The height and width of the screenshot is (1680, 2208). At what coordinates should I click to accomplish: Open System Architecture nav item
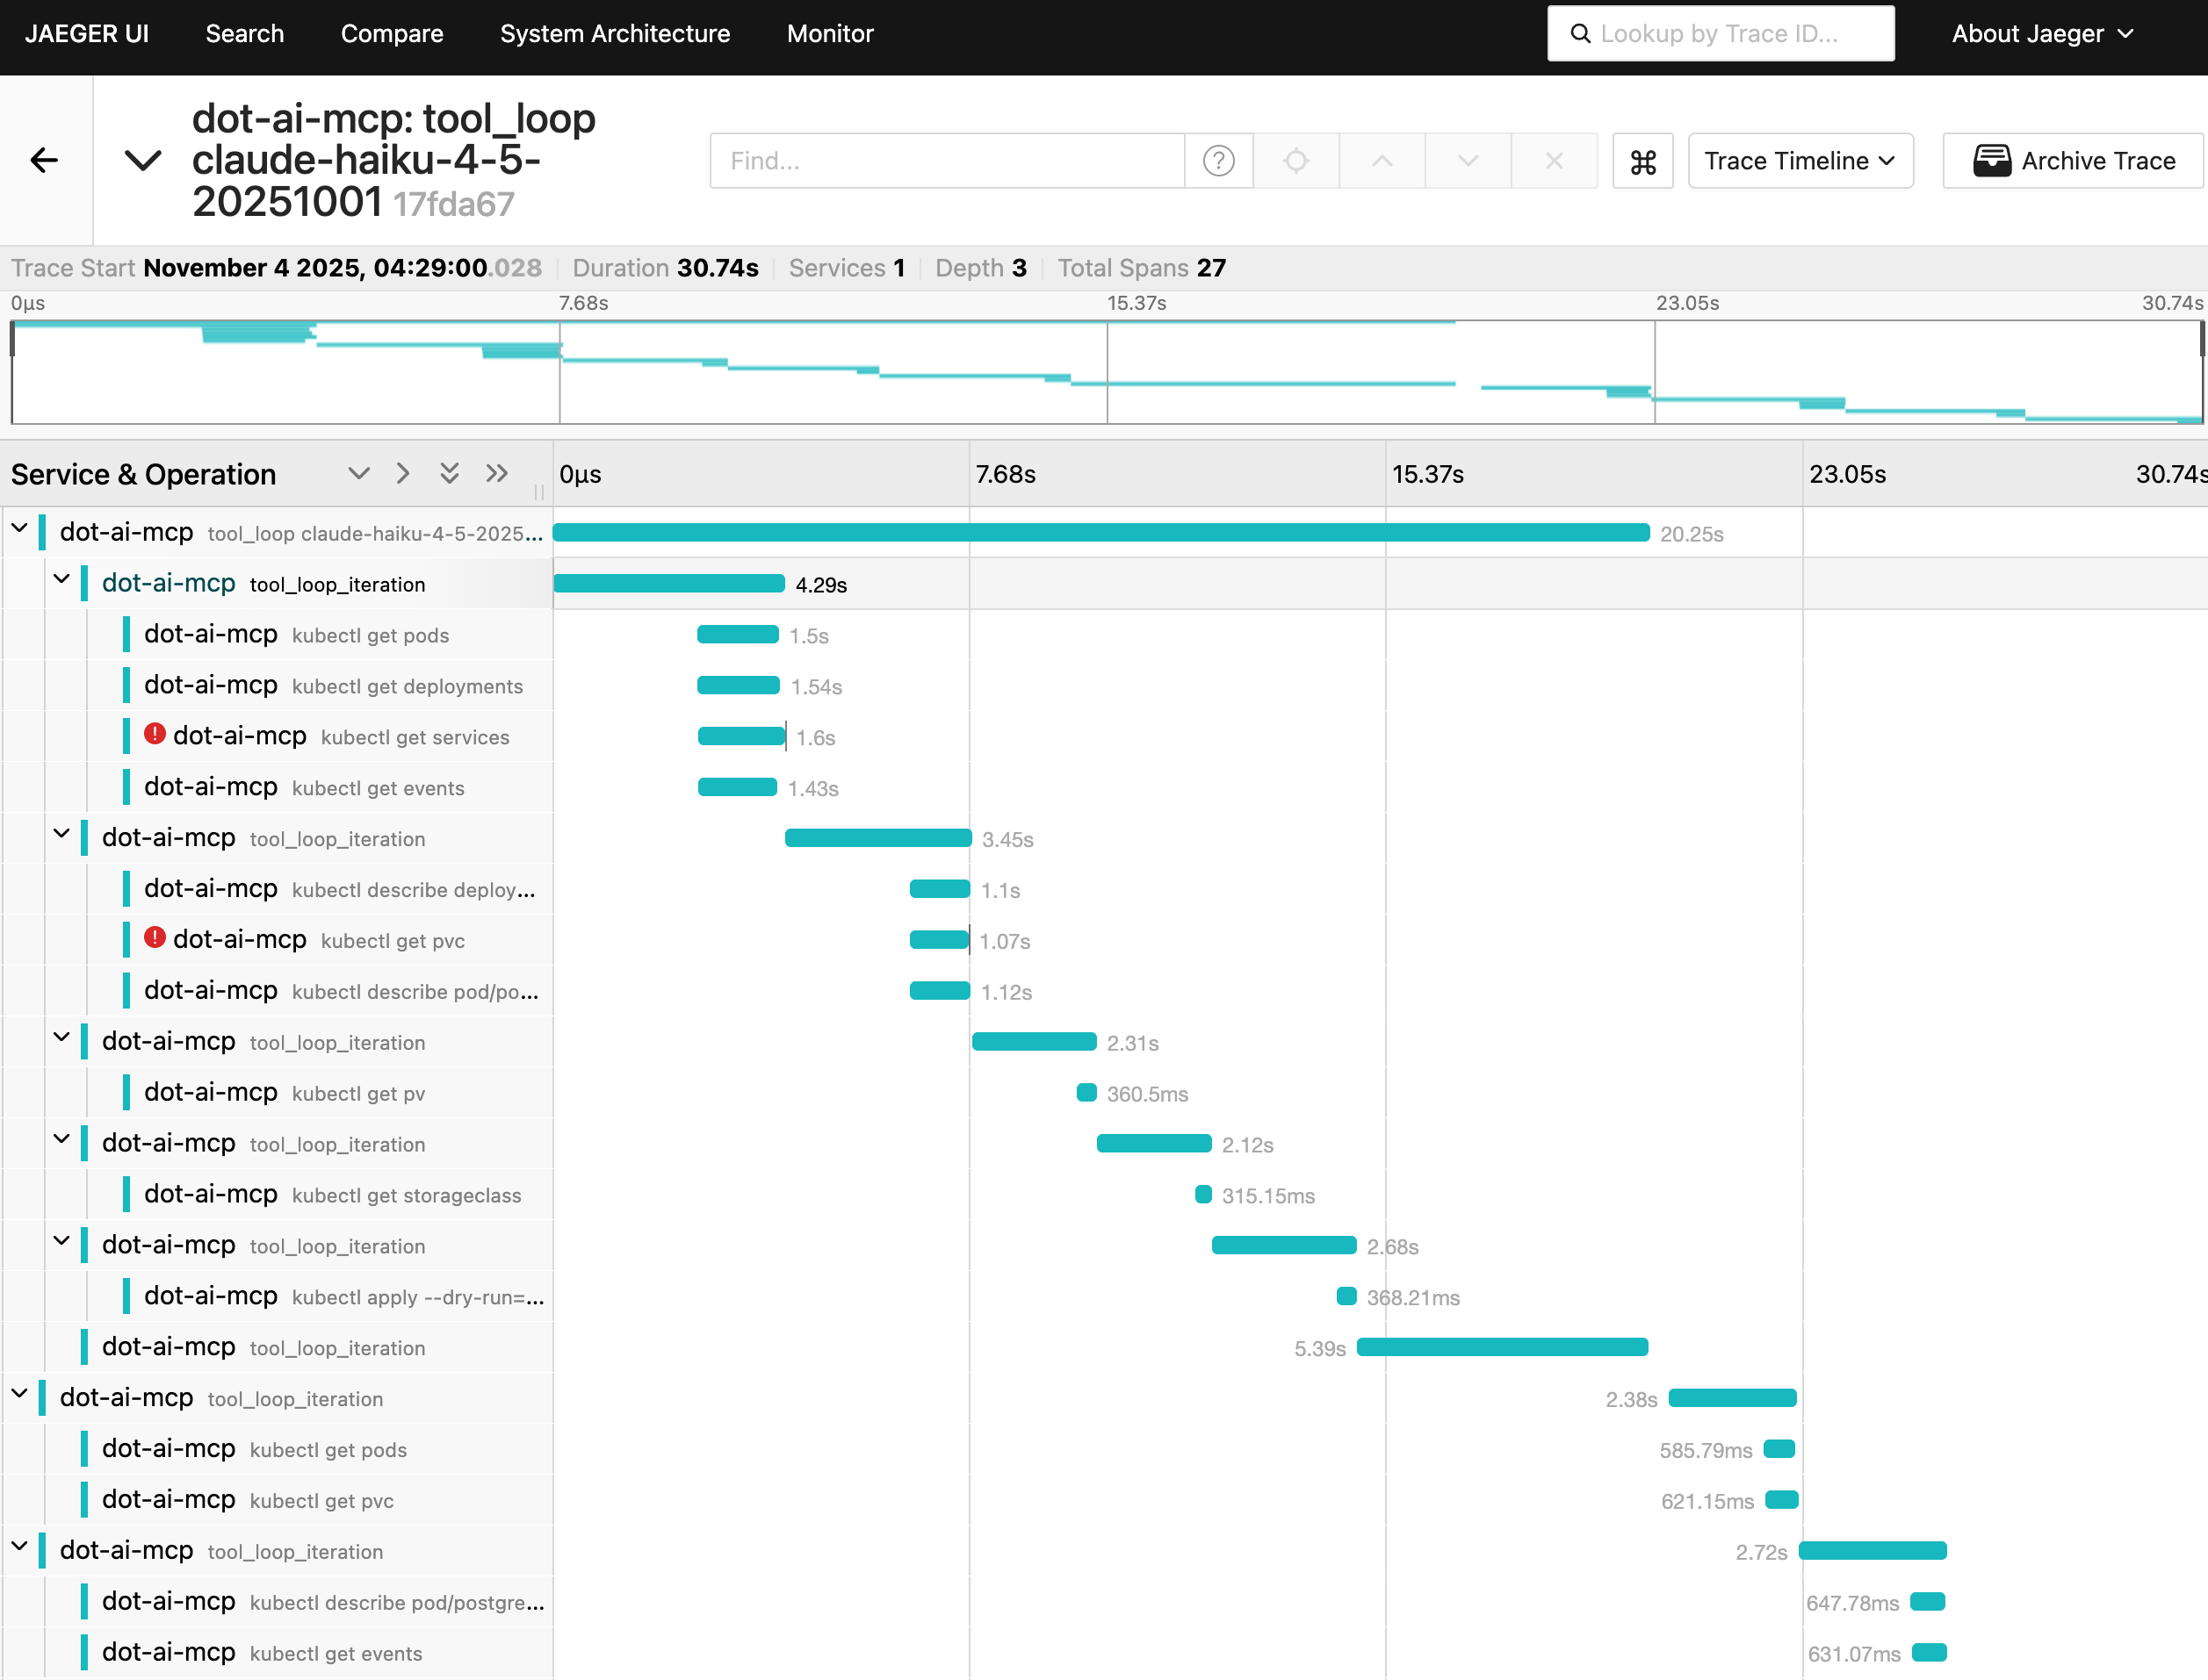(614, 34)
